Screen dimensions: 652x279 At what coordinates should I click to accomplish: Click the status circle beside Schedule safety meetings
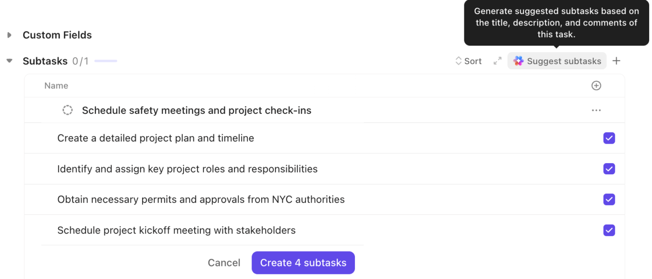coord(68,110)
